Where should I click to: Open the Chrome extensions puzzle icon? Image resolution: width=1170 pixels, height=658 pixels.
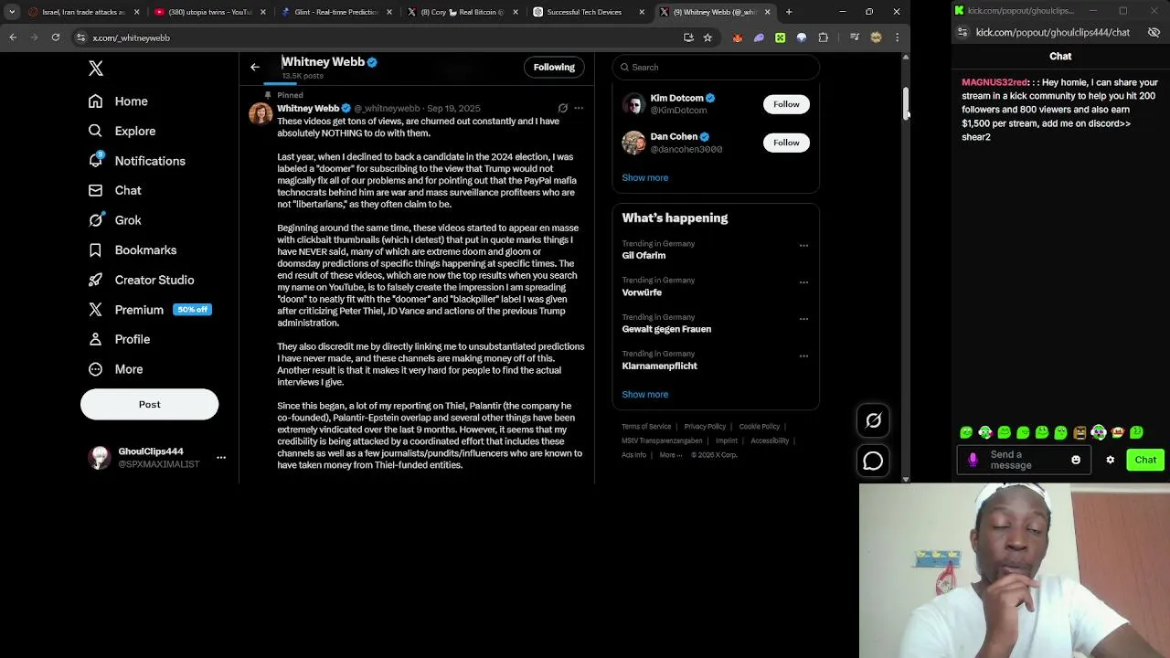[824, 37]
